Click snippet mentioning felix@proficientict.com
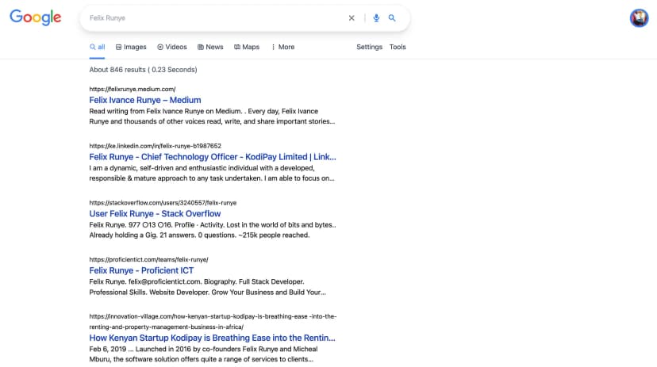 tap(207, 287)
